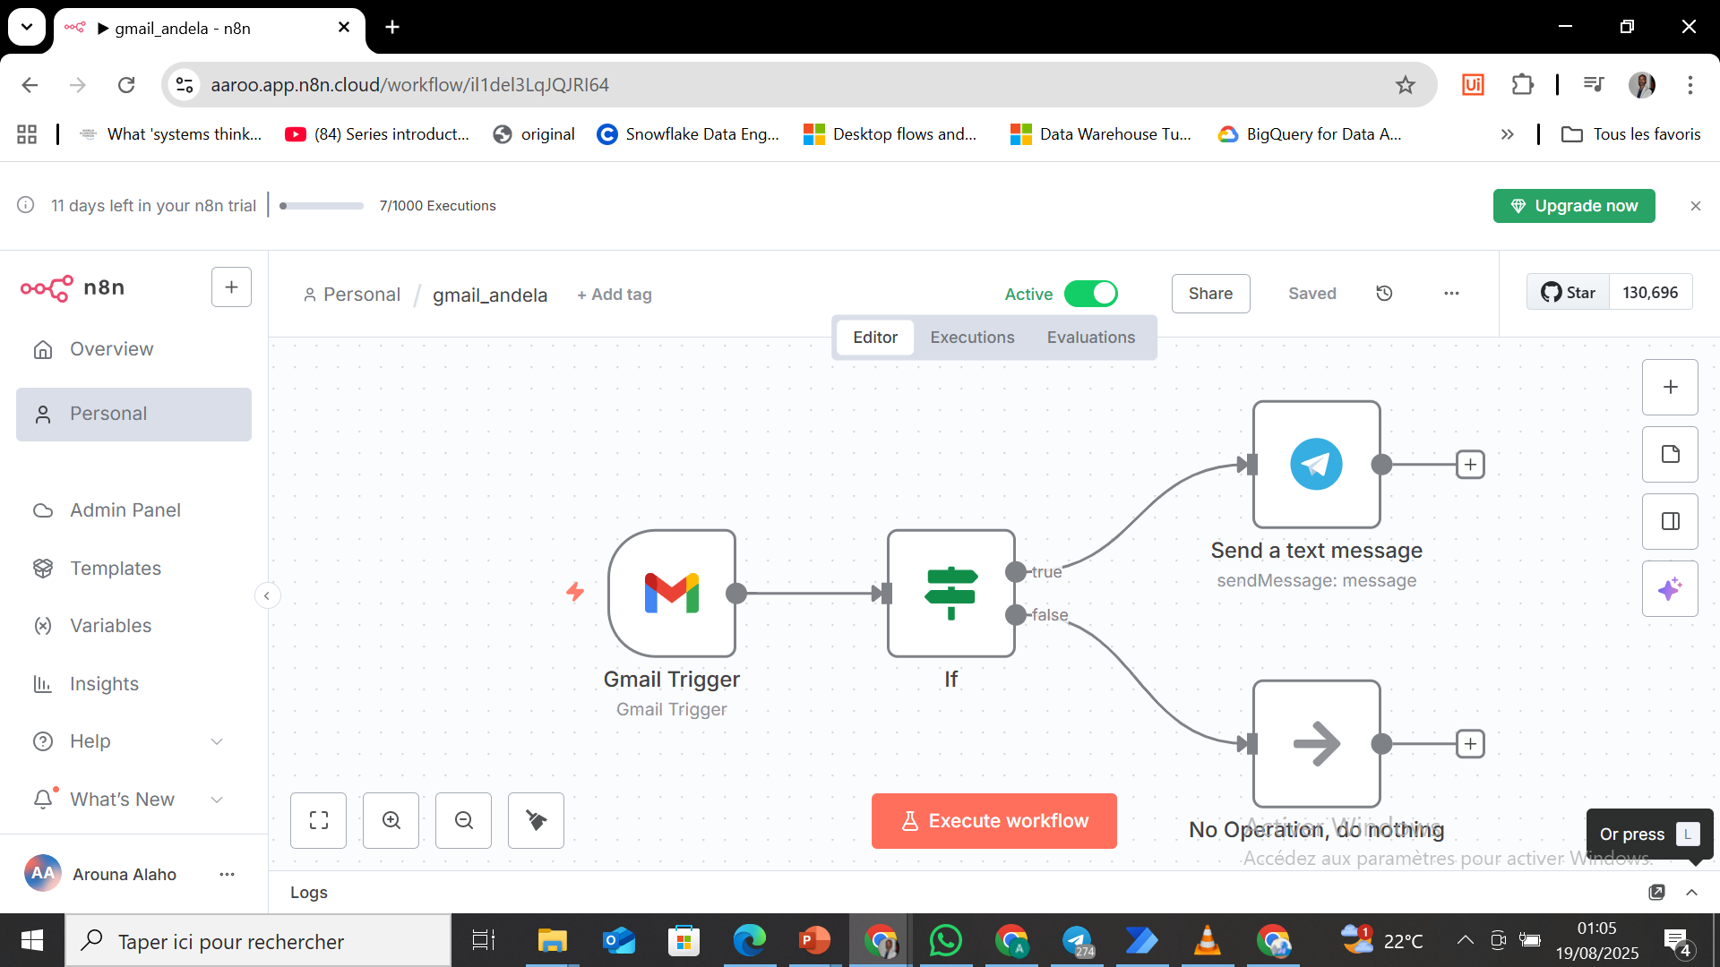This screenshot has width=1720, height=967.
Task: Zoom out of the workflow canvas
Action: click(464, 820)
